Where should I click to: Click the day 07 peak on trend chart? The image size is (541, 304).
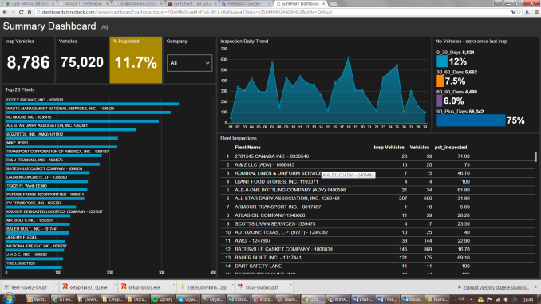(272, 63)
